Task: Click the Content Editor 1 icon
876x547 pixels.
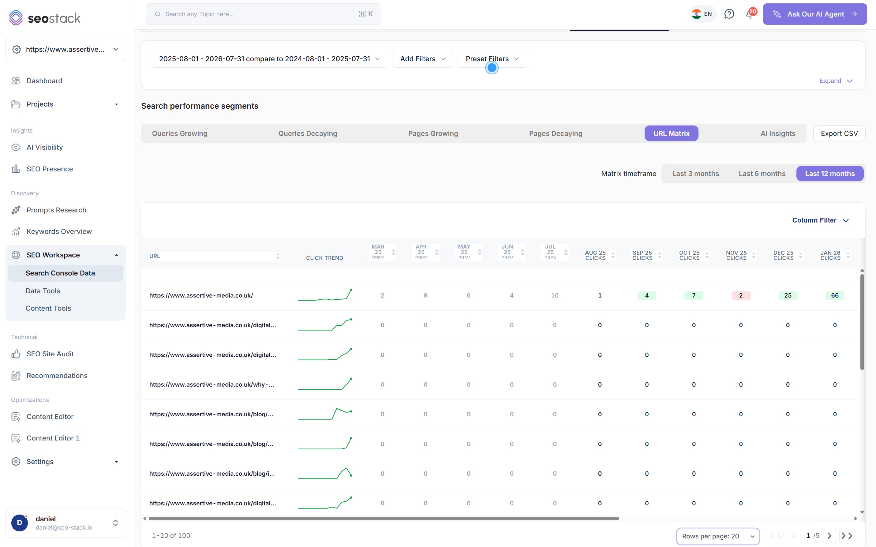Action: point(16,438)
